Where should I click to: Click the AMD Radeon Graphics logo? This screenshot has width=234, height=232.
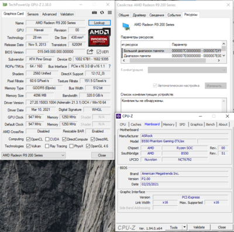[x=99, y=37]
